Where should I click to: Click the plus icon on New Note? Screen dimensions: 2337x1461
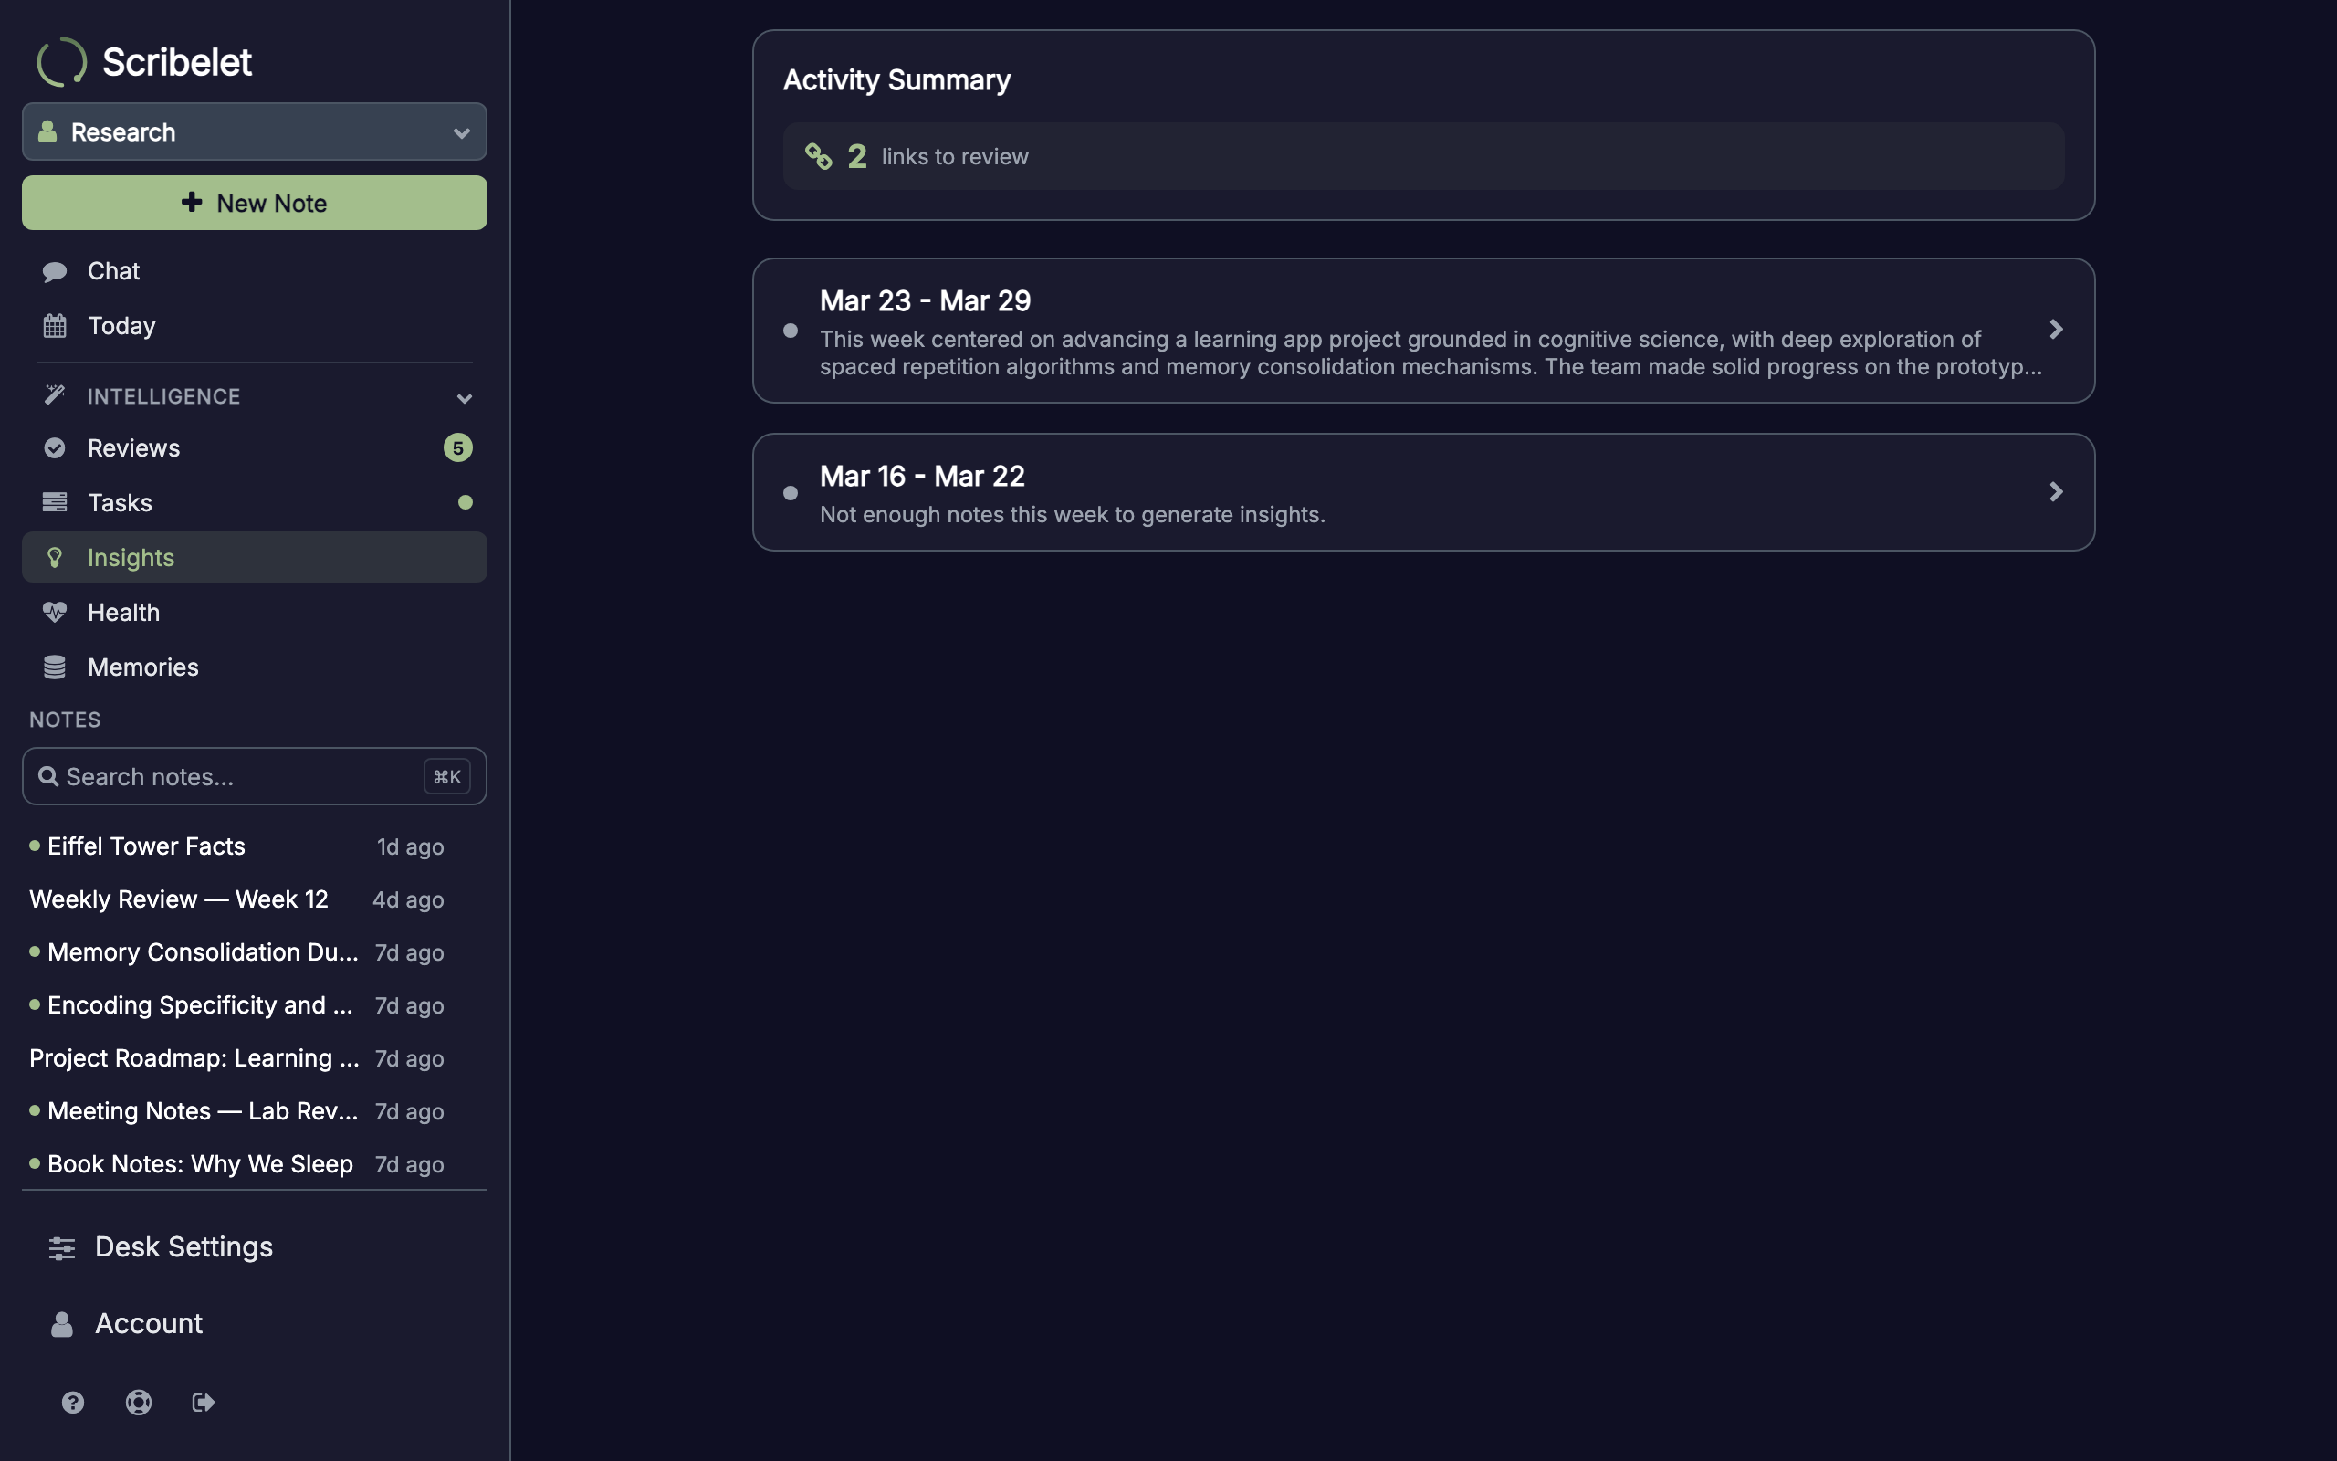coord(193,202)
